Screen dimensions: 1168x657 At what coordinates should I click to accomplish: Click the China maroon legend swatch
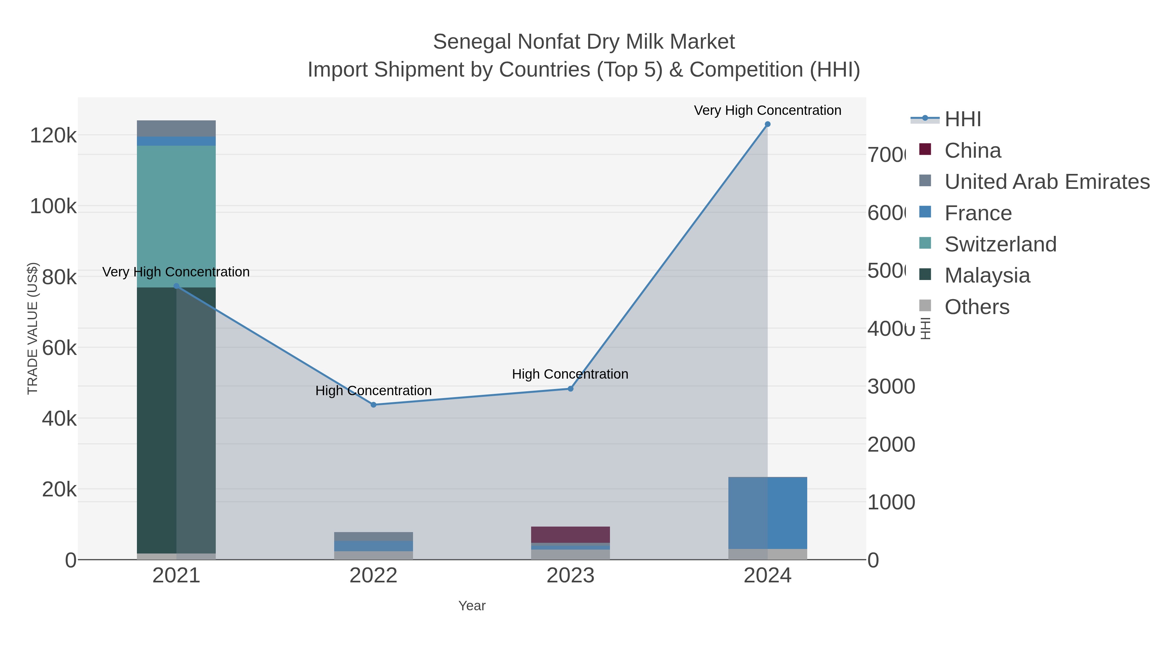925,149
